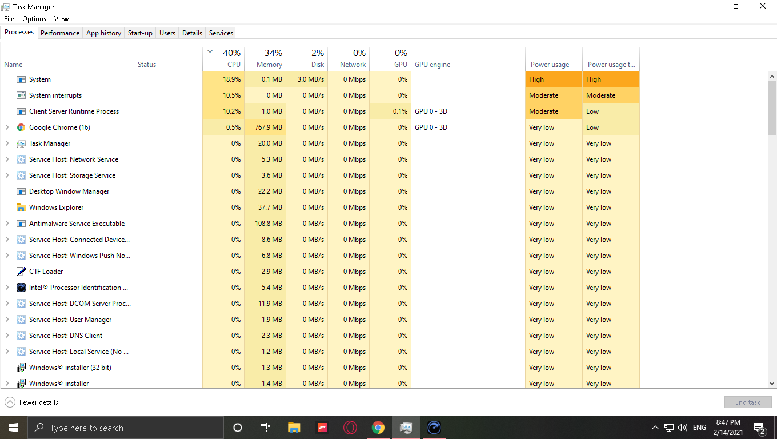Open Cortana circle icon on the taskbar

[x=238, y=428]
